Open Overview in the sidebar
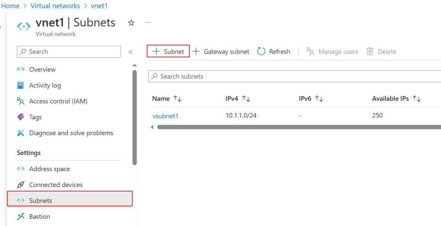 [x=42, y=70]
